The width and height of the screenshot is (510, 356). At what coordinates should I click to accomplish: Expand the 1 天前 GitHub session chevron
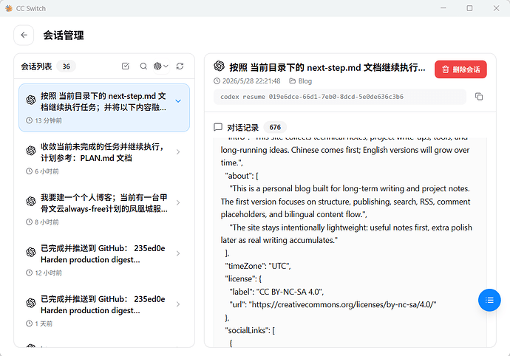pos(178,304)
